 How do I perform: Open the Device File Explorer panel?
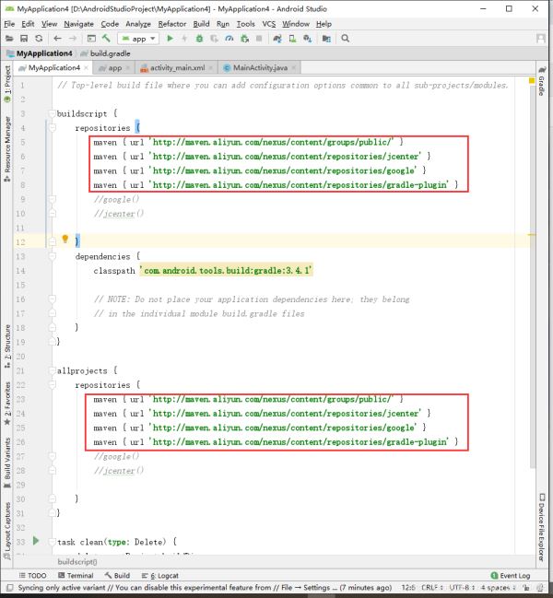coord(542,527)
